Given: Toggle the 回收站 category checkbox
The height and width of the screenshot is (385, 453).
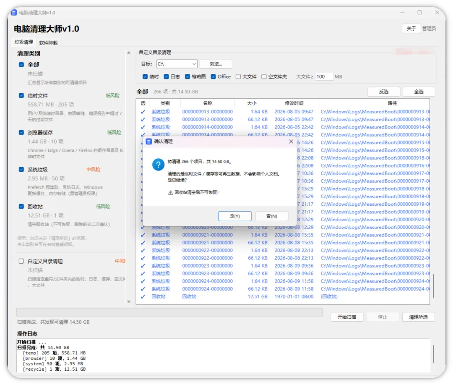Looking at the screenshot, I should pyautogui.click(x=21, y=207).
